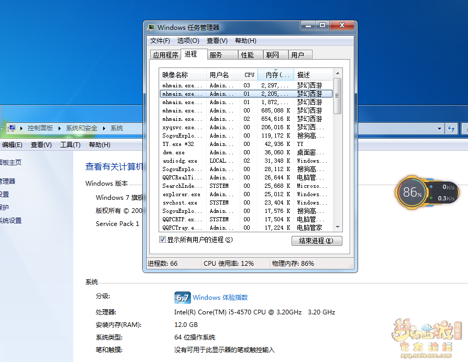Click the Task Manager title bar icon

click(151, 27)
